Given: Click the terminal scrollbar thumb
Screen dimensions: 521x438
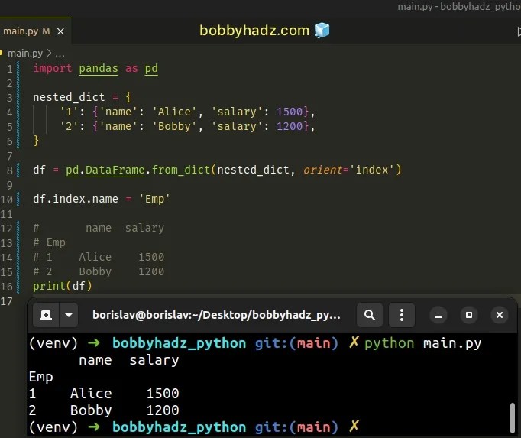Looking at the screenshot, I should point(513,417).
